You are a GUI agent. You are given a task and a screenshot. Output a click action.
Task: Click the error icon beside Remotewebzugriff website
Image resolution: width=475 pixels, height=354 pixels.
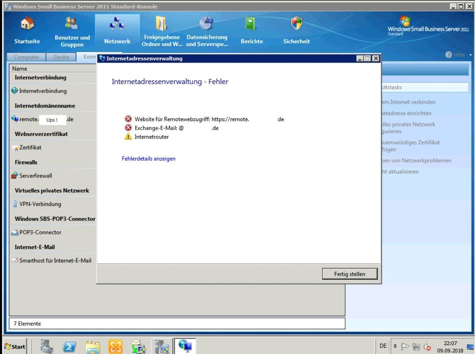(x=128, y=119)
